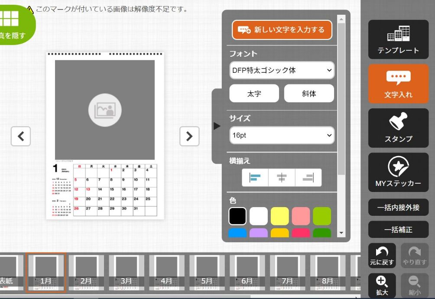
Task: Select the hot pink color swatch
Action: coord(301,233)
